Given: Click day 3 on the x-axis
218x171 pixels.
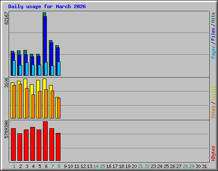Looking at the screenshot, I should (x=27, y=166).
